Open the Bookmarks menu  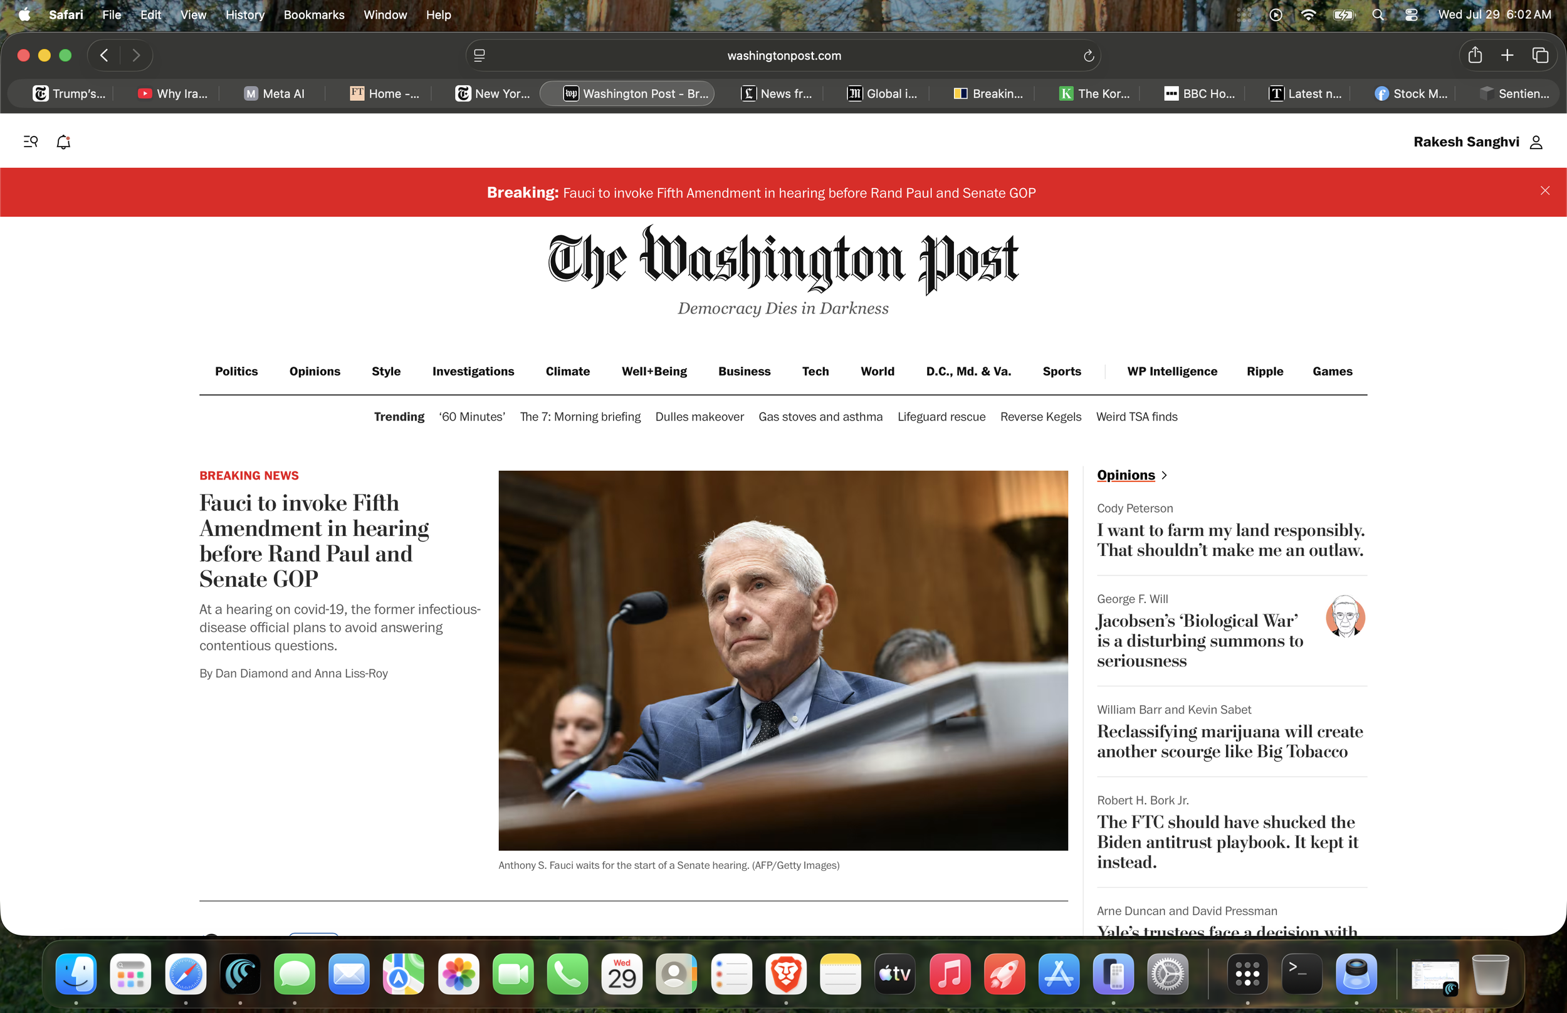point(313,14)
